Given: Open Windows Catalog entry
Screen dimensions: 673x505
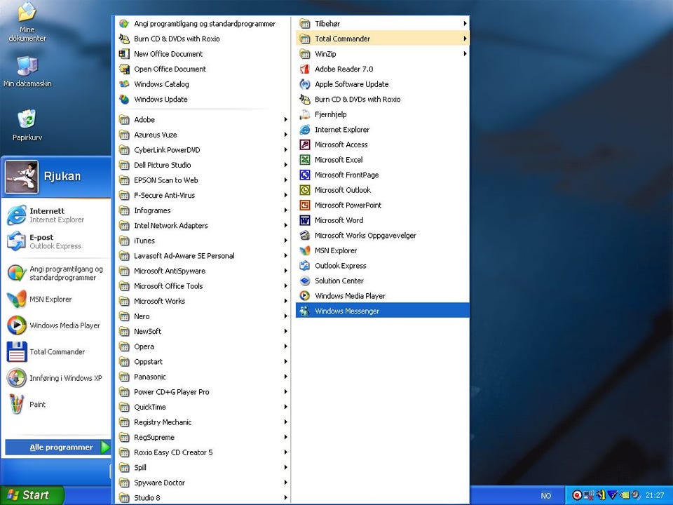Looking at the screenshot, I should click(203, 84).
